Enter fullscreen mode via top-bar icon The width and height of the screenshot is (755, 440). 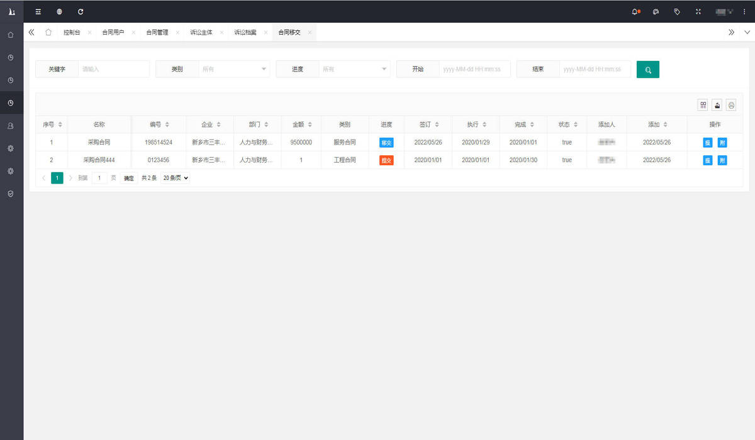pyautogui.click(x=698, y=11)
